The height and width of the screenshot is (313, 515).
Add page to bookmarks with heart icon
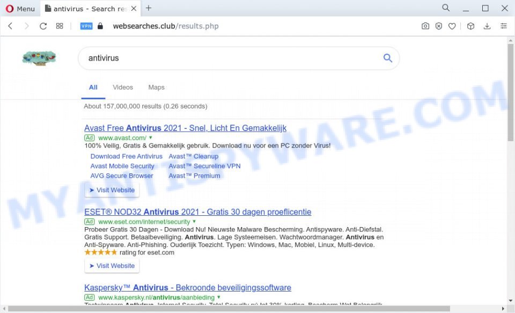coord(452,26)
